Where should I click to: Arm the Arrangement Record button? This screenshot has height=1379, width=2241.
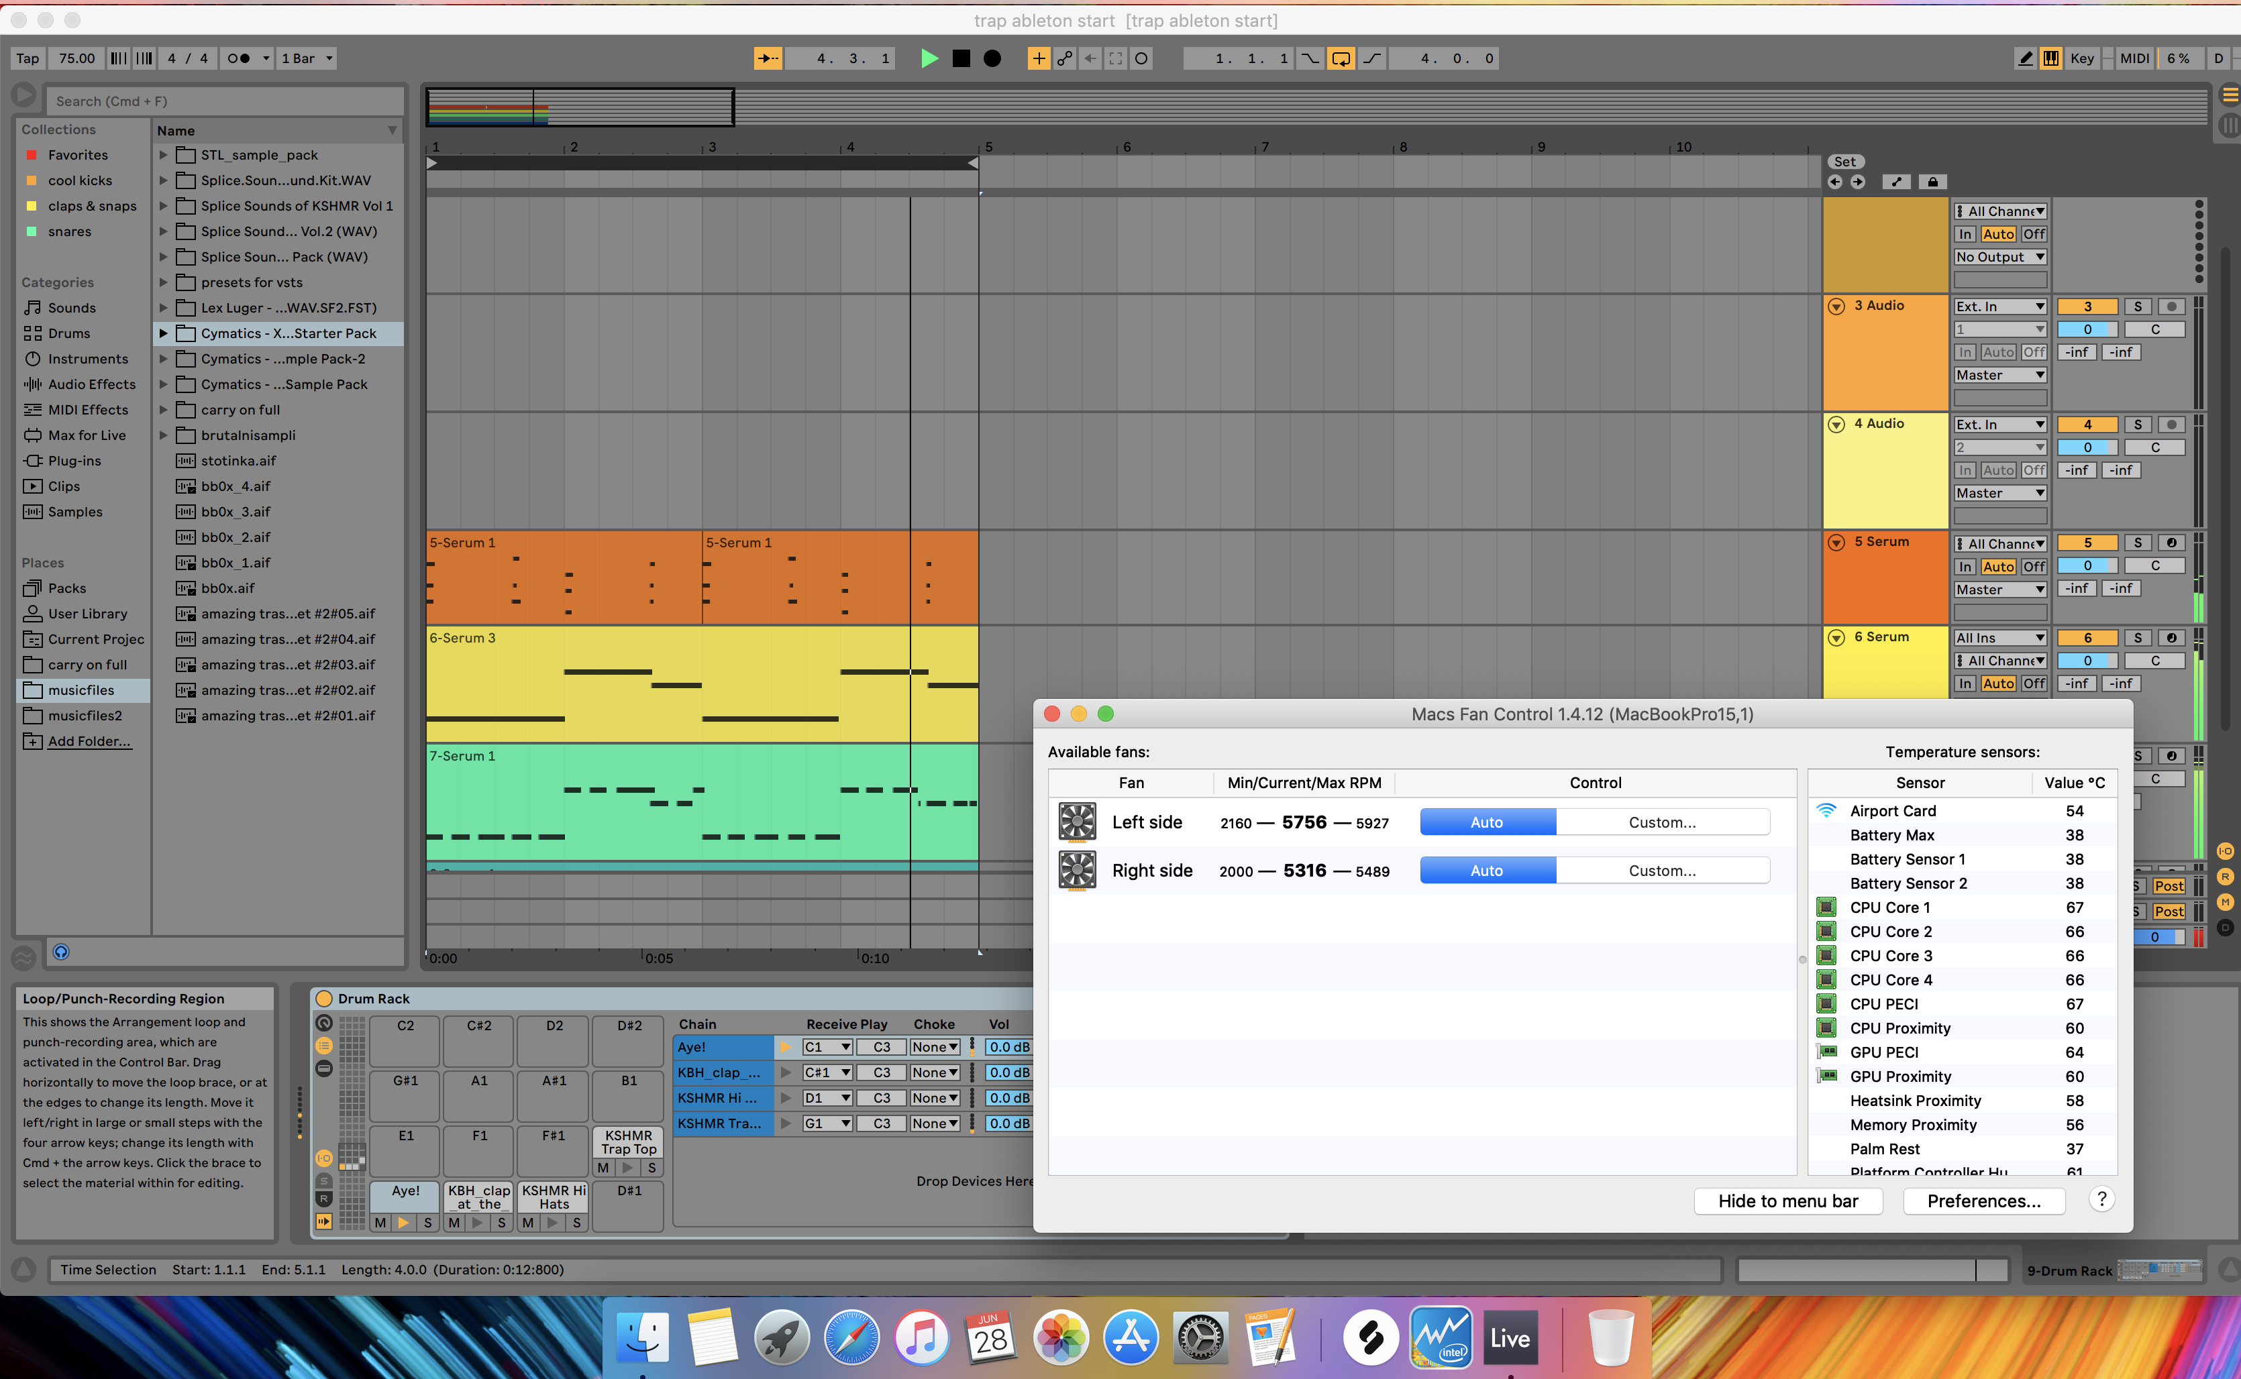point(992,58)
